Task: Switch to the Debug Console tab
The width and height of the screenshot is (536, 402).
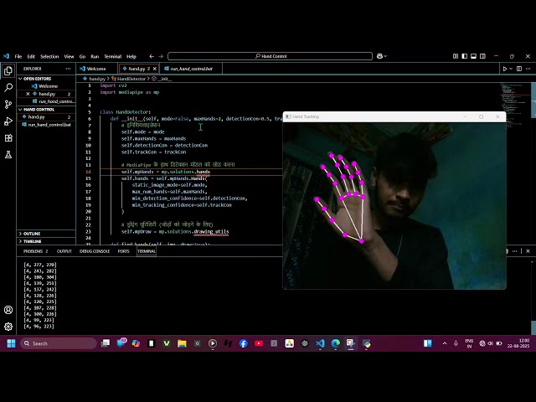Action: click(x=95, y=251)
